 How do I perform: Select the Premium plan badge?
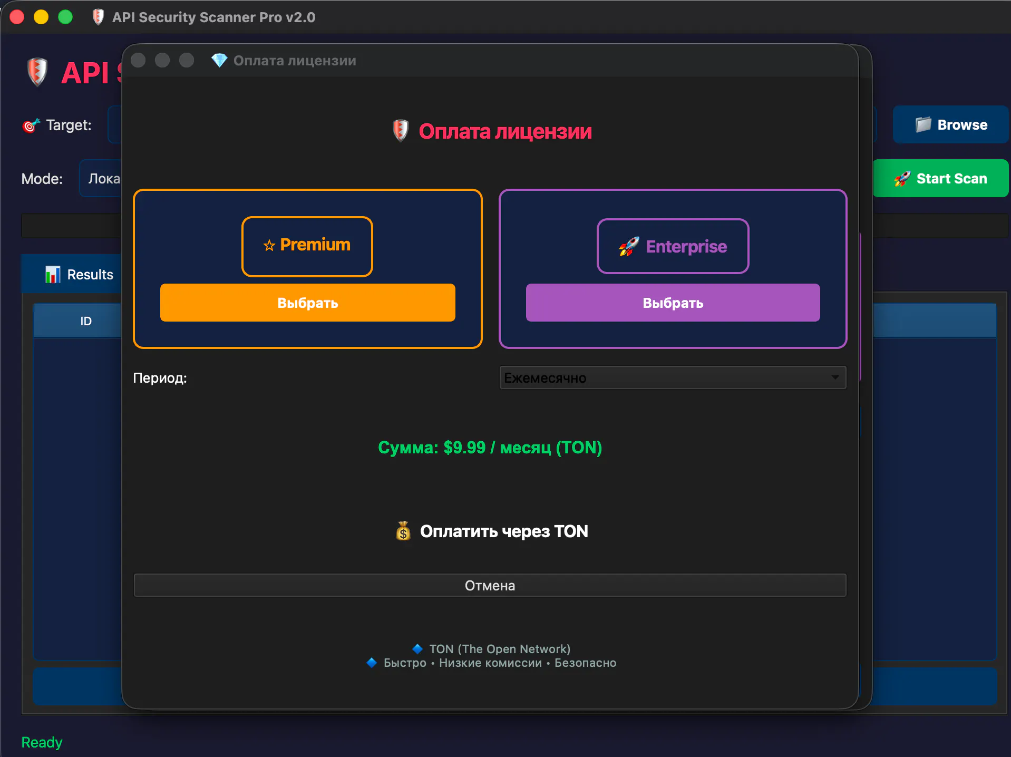(307, 246)
